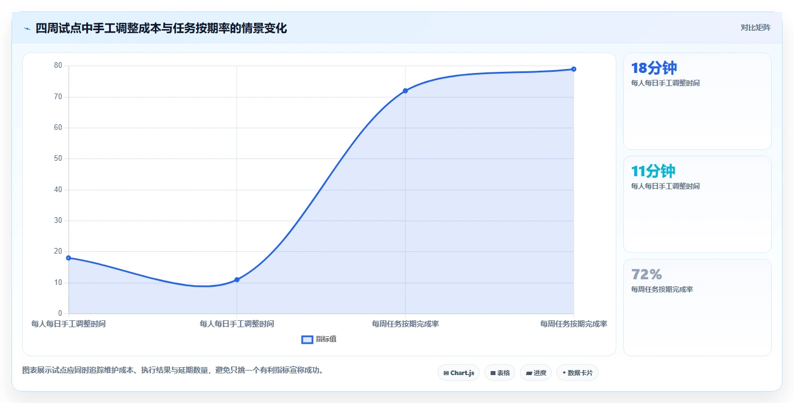Screen dimensions: 794x403
Task: Click the chart data point at value 11
Action: 237,279
